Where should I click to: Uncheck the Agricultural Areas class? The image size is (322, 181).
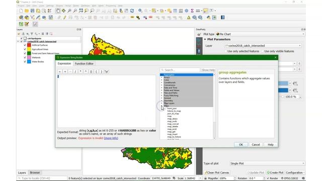click(x=25, y=49)
